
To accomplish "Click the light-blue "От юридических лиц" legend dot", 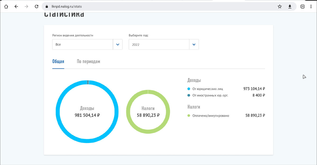I will tap(189, 89).
